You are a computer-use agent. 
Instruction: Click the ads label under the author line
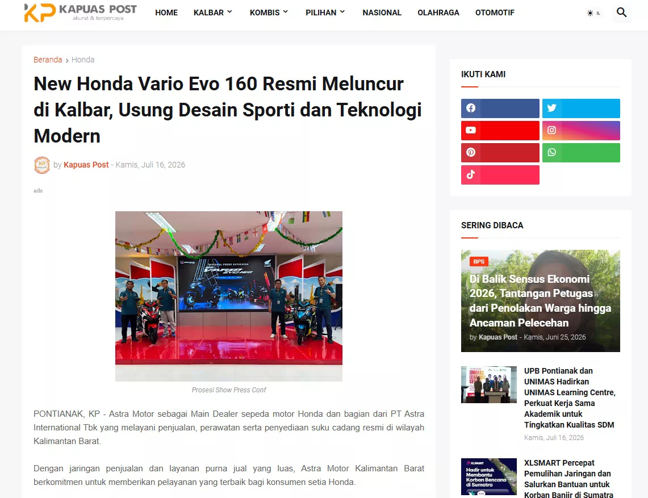point(38,191)
